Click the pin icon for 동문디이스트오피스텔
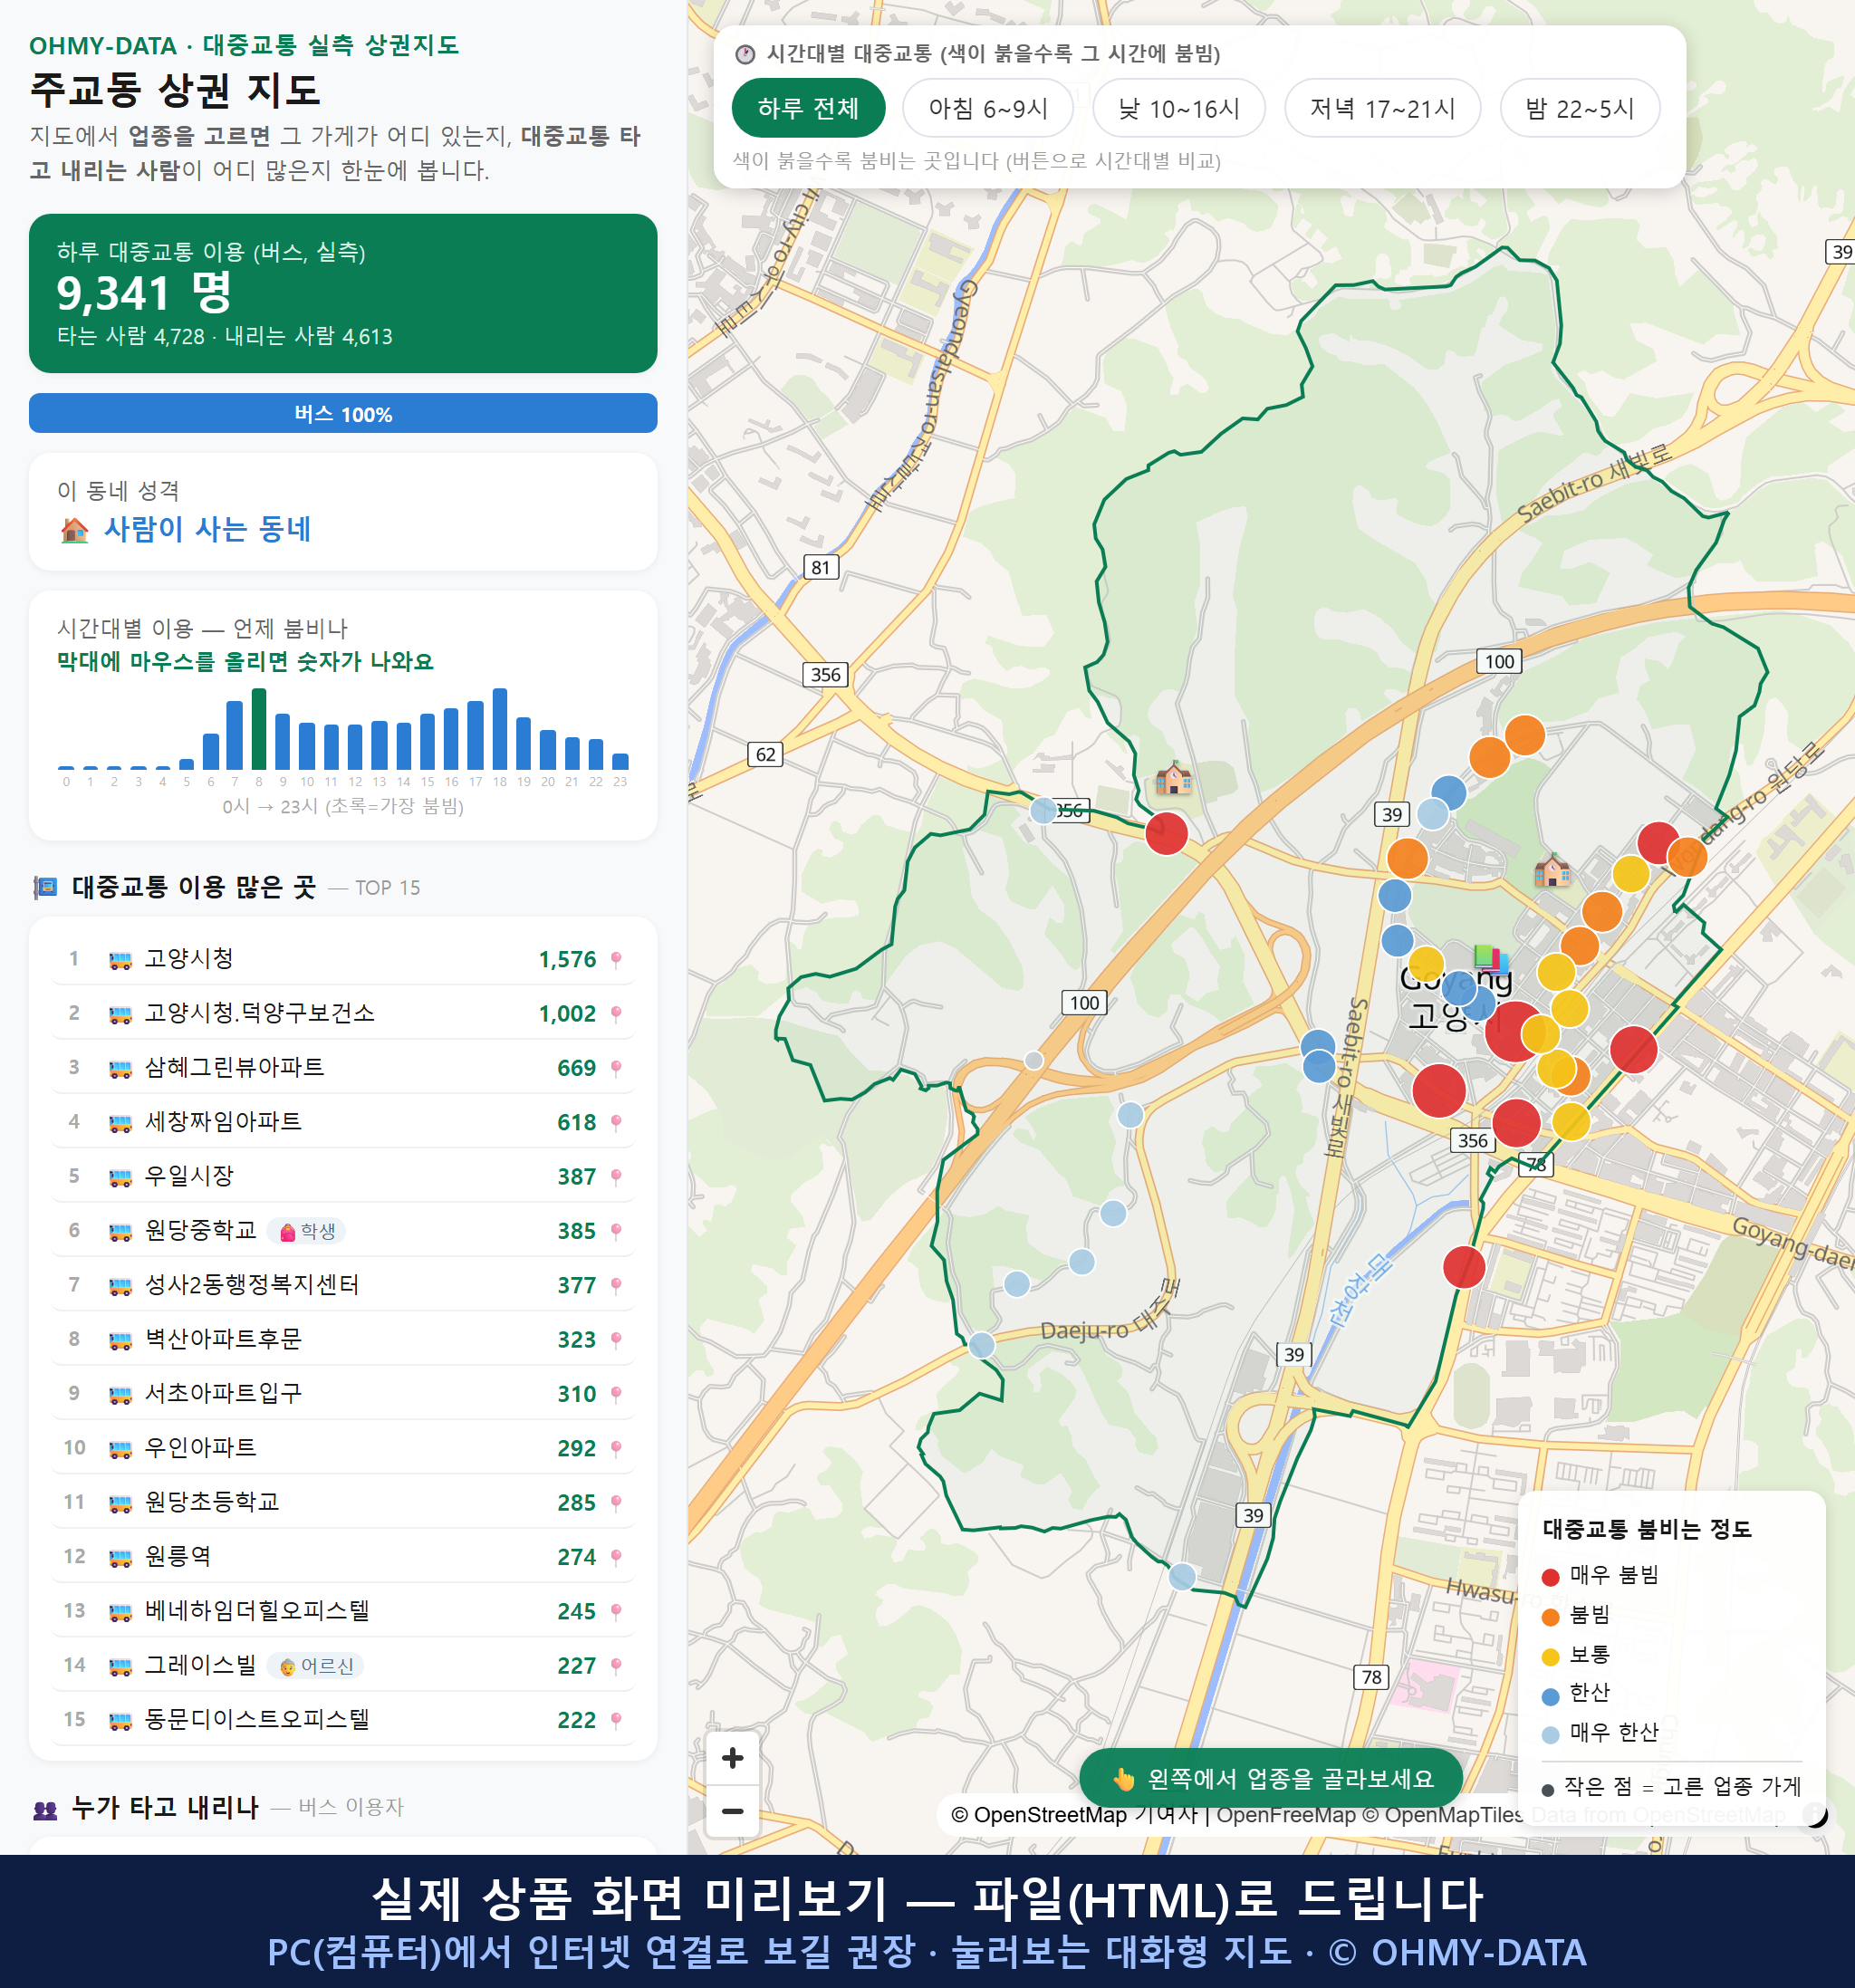The width and height of the screenshot is (1855, 1988). (x=616, y=1720)
